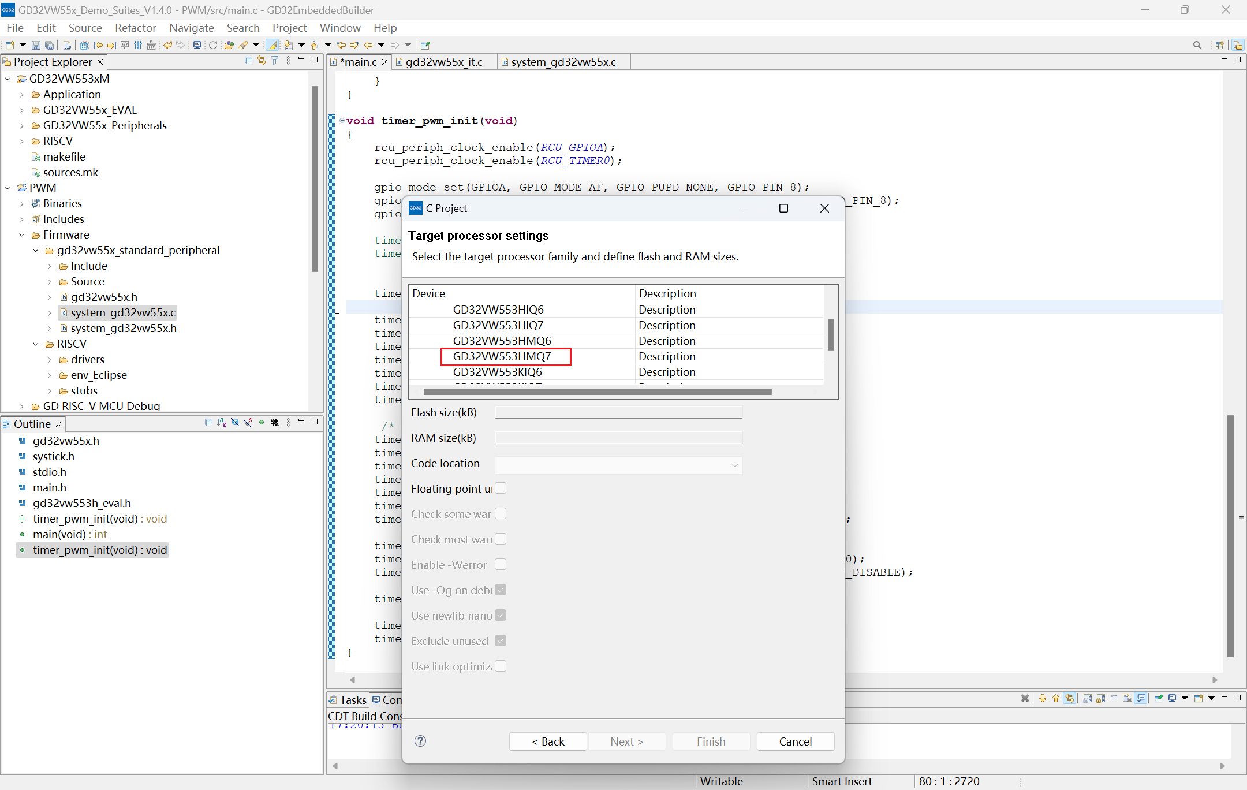Click Hide Static Members icon in Outline
This screenshot has width=1247, height=790.
click(x=248, y=423)
